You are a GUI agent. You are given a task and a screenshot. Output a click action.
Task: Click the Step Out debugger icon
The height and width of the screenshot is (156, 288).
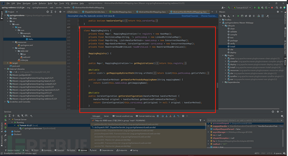pos(174,116)
